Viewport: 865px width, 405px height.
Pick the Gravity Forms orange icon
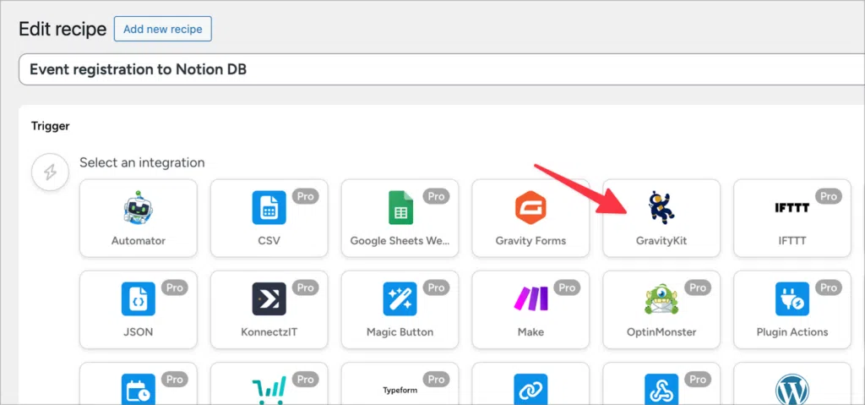[530, 208]
